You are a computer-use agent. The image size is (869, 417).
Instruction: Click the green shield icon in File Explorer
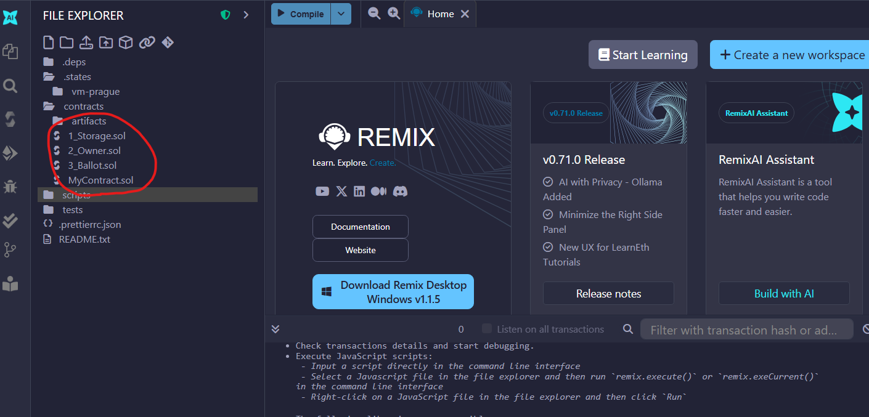pyautogui.click(x=226, y=15)
